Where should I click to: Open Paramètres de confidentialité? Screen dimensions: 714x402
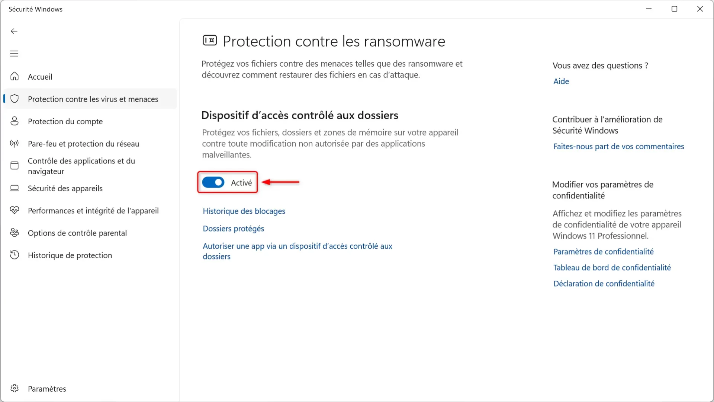coord(603,251)
